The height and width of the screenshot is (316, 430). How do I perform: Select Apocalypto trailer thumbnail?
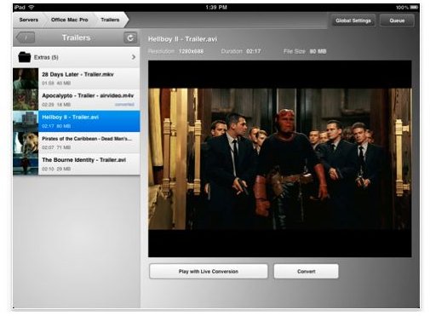(x=26, y=100)
